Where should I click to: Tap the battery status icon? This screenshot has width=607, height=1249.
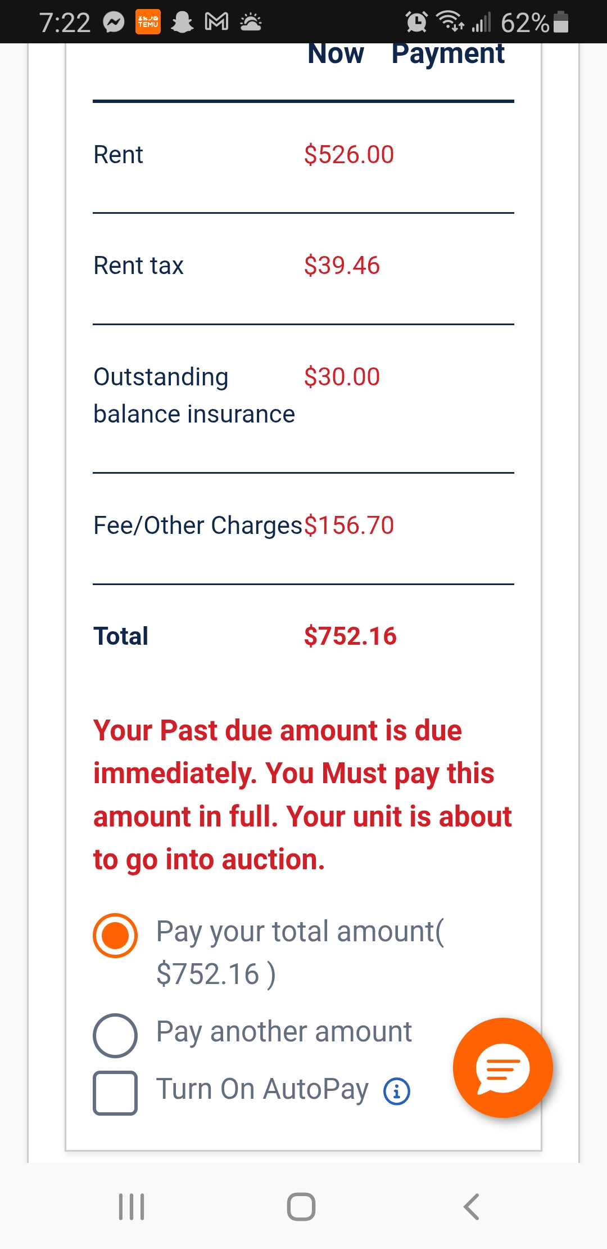(561, 23)
